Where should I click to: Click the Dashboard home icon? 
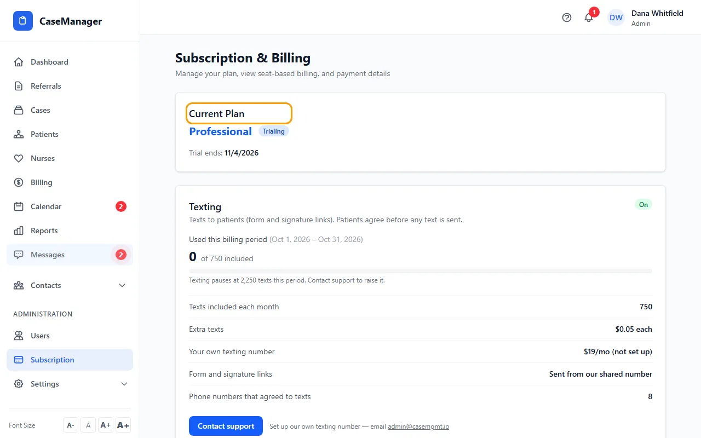[19, 62]
